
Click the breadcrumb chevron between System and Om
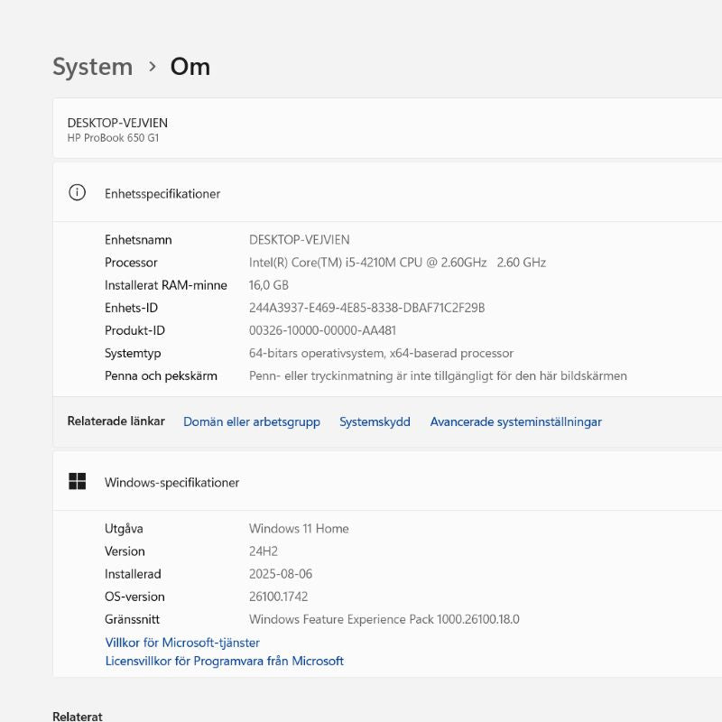pyautogui.click(x=152, y=67)
